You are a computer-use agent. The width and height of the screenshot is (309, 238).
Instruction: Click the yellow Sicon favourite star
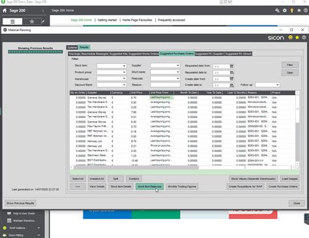(x=297, y=38)
